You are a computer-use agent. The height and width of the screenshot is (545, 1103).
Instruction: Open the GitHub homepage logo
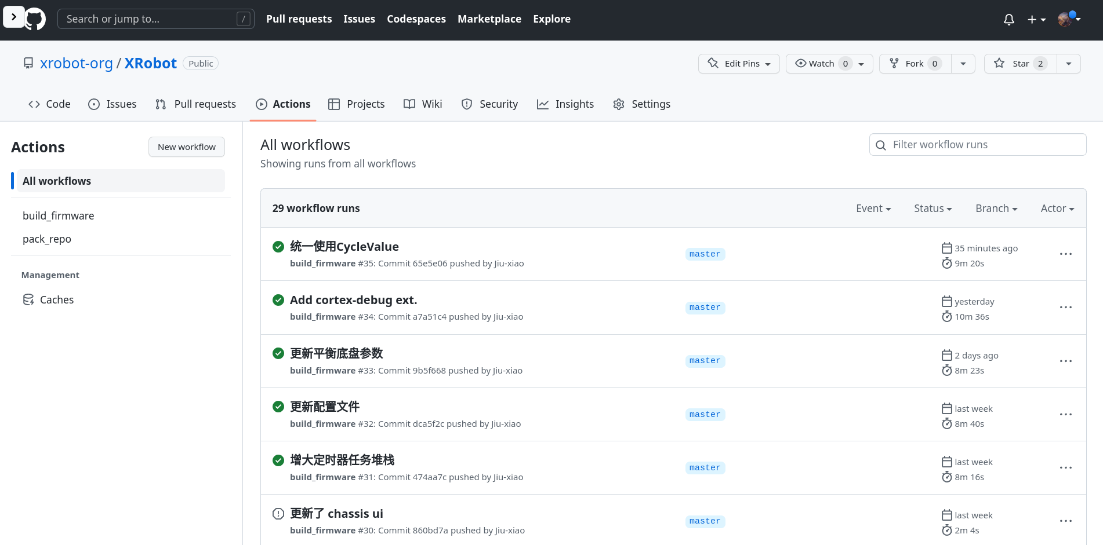coord(35,19)
